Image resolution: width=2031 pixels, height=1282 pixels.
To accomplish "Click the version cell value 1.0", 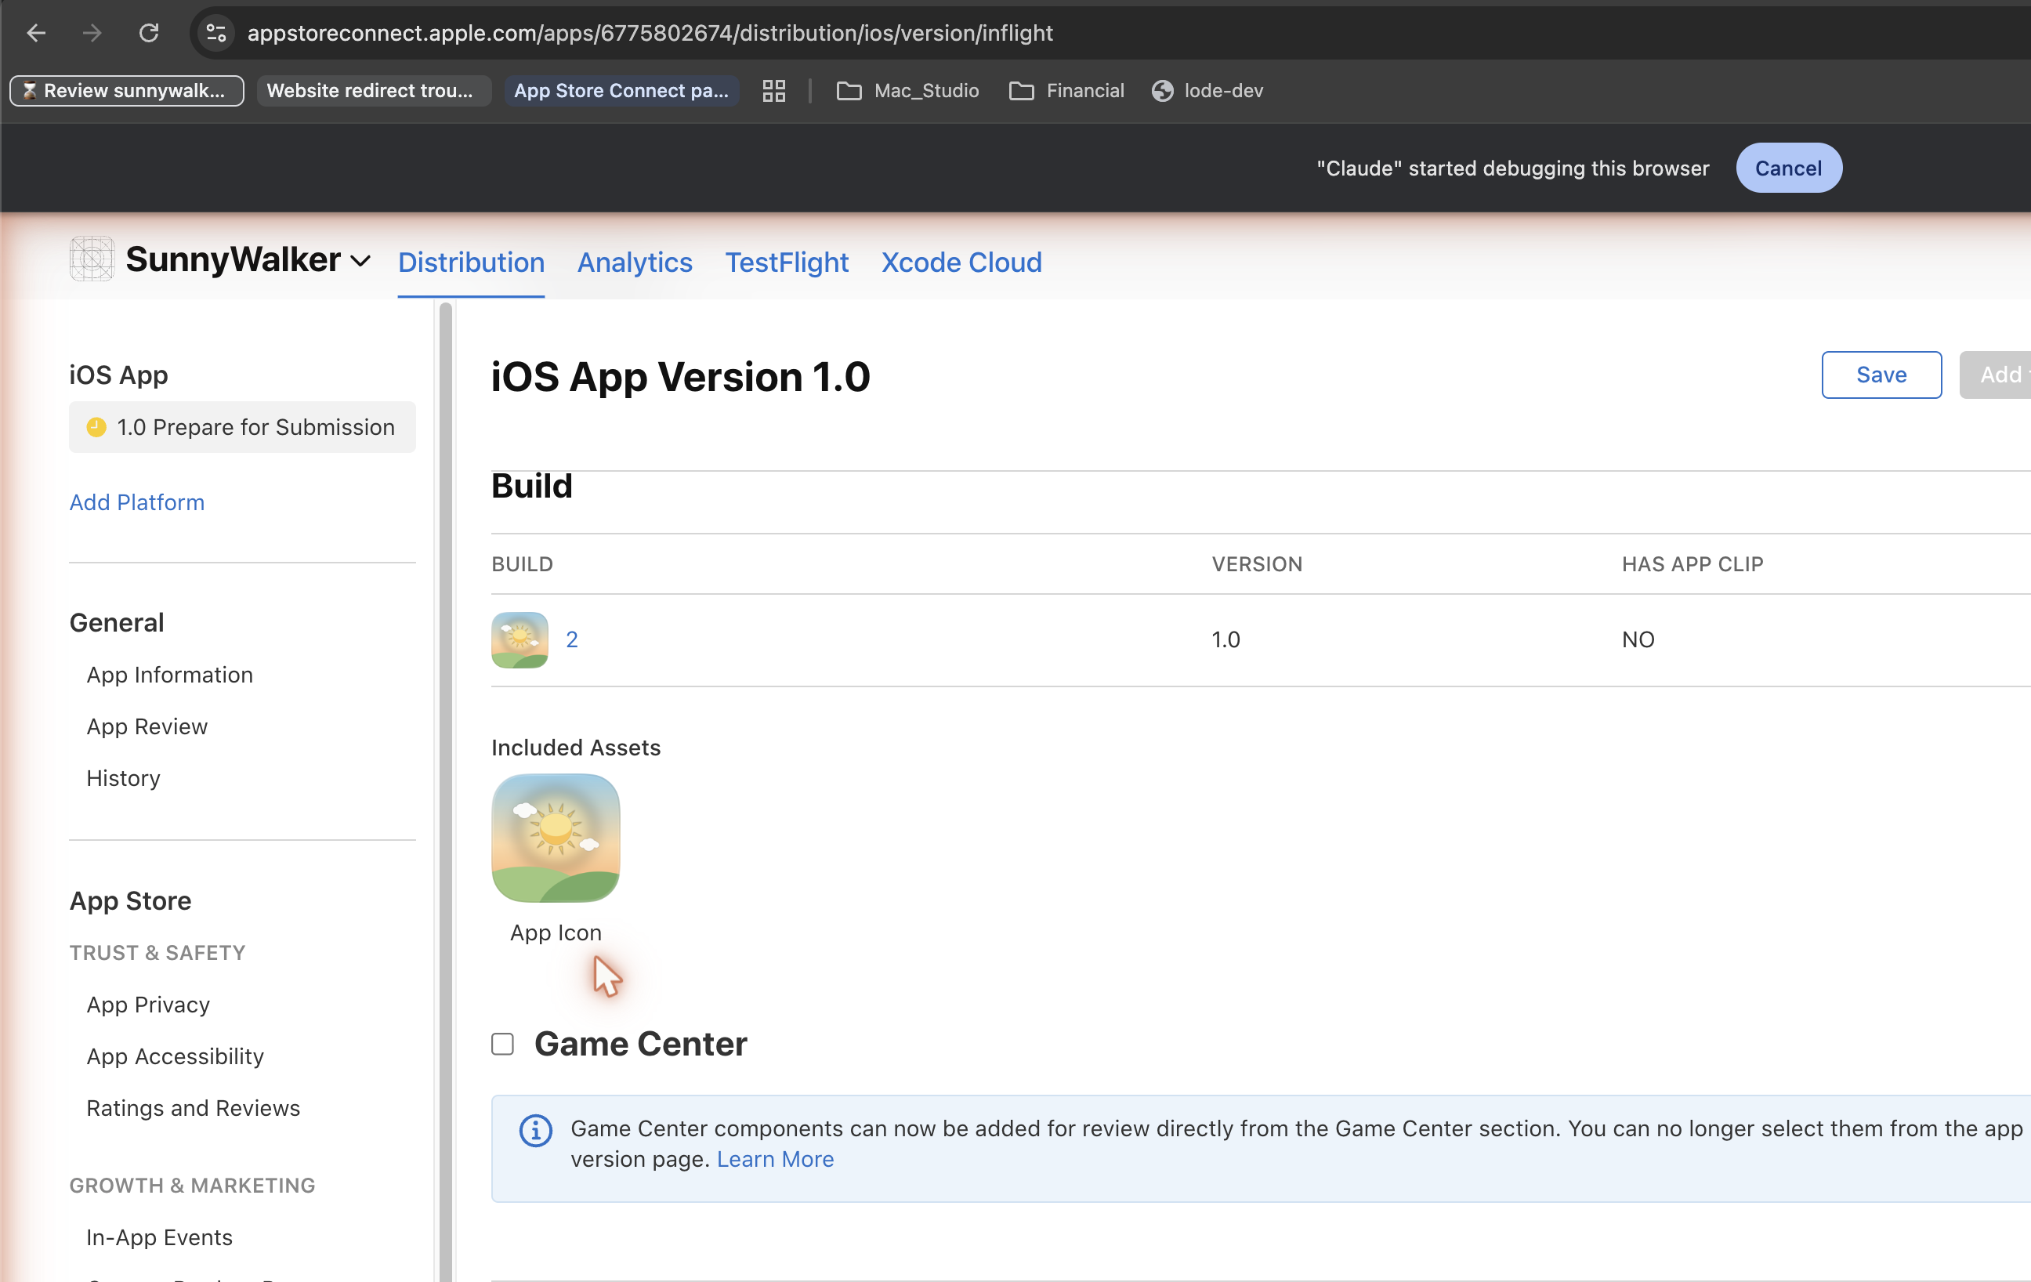I will [x=1225, y=639].
